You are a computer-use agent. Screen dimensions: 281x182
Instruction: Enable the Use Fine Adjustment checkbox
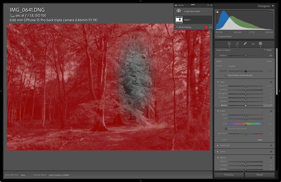(226, 129)
